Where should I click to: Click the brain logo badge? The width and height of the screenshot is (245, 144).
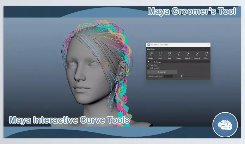pyautogui.click(x=225, y=125)
